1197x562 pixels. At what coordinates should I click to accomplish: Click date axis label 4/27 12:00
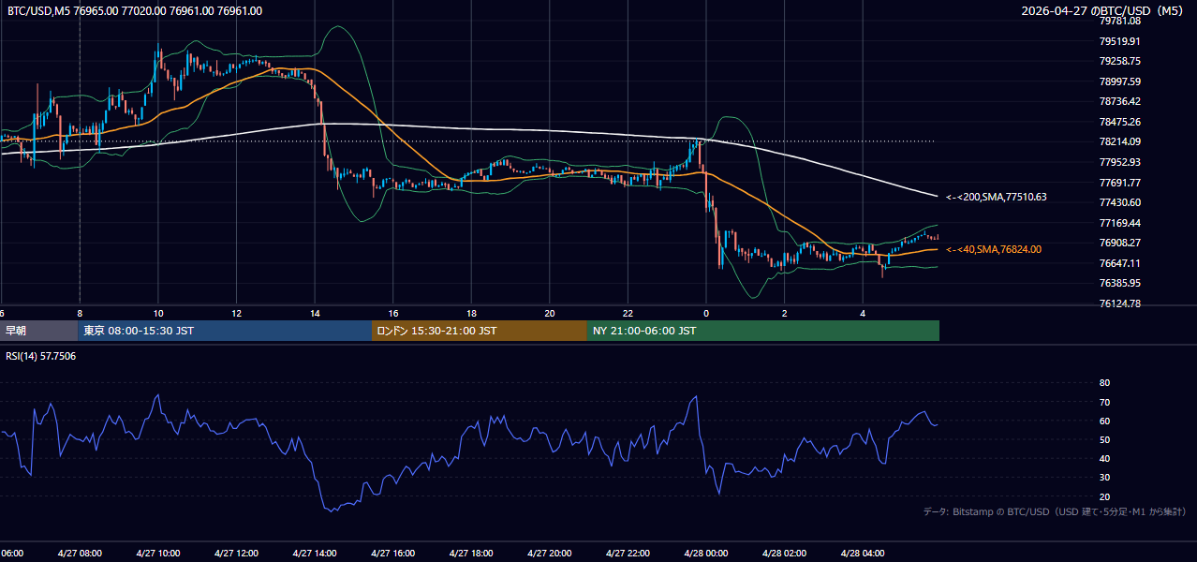[x=236, y=553]
